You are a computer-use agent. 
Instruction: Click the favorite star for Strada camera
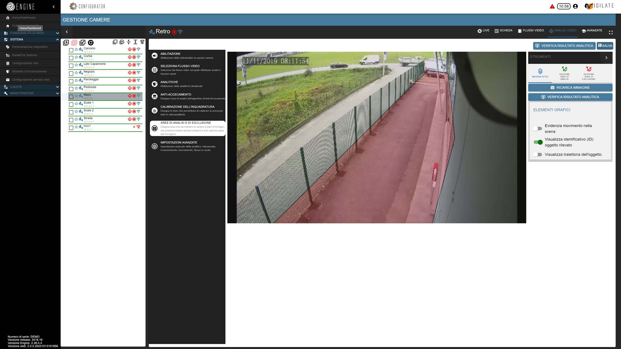click(76, 119)
